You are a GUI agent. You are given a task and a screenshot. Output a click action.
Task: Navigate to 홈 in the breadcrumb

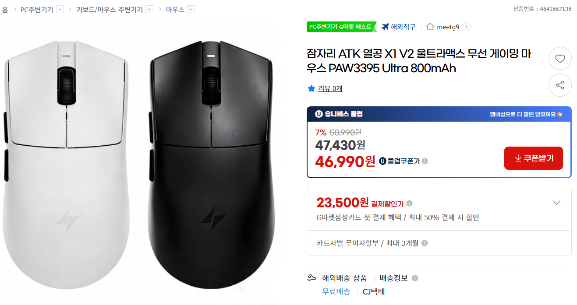pos(5,9)
